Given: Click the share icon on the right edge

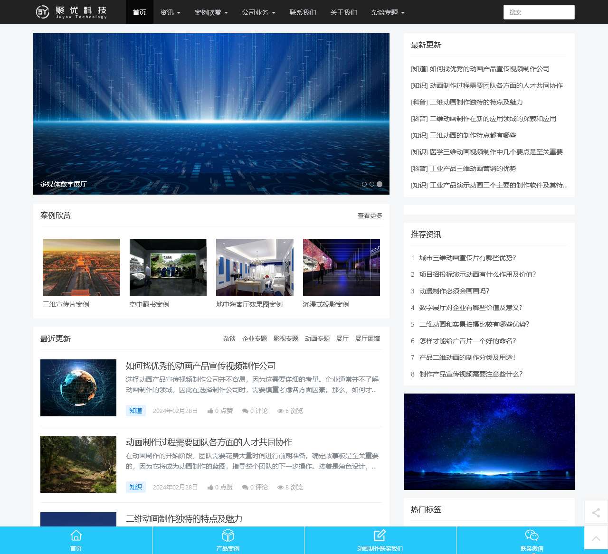Looking at the screenshot, I should 596,513.
